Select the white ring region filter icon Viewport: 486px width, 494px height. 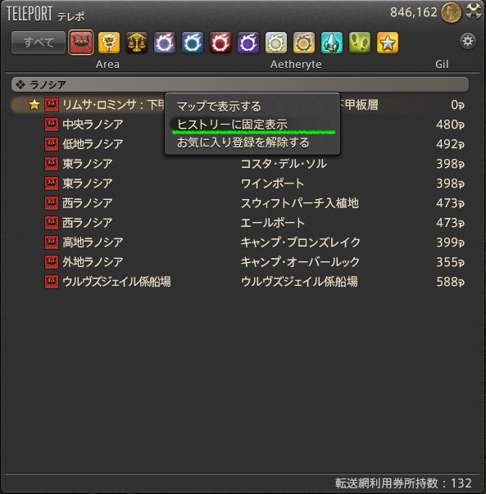276,43
